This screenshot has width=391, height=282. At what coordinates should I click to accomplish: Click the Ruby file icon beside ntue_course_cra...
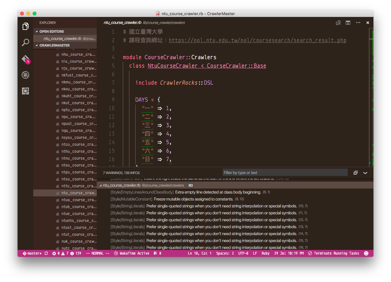pyautogui.click(x=57, y=214)
